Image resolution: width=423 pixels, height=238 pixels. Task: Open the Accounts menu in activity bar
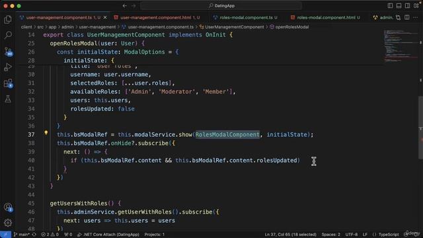8,207
